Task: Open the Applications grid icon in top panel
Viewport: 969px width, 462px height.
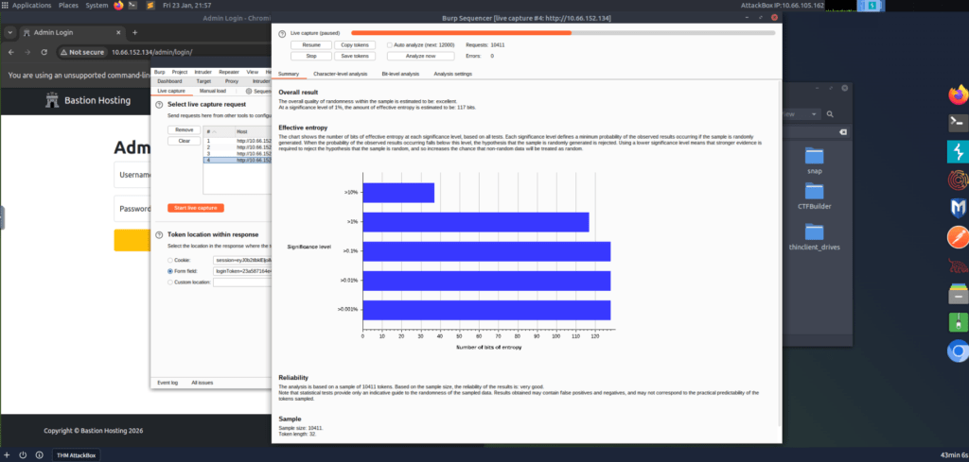Action: [x=5, y=5]
